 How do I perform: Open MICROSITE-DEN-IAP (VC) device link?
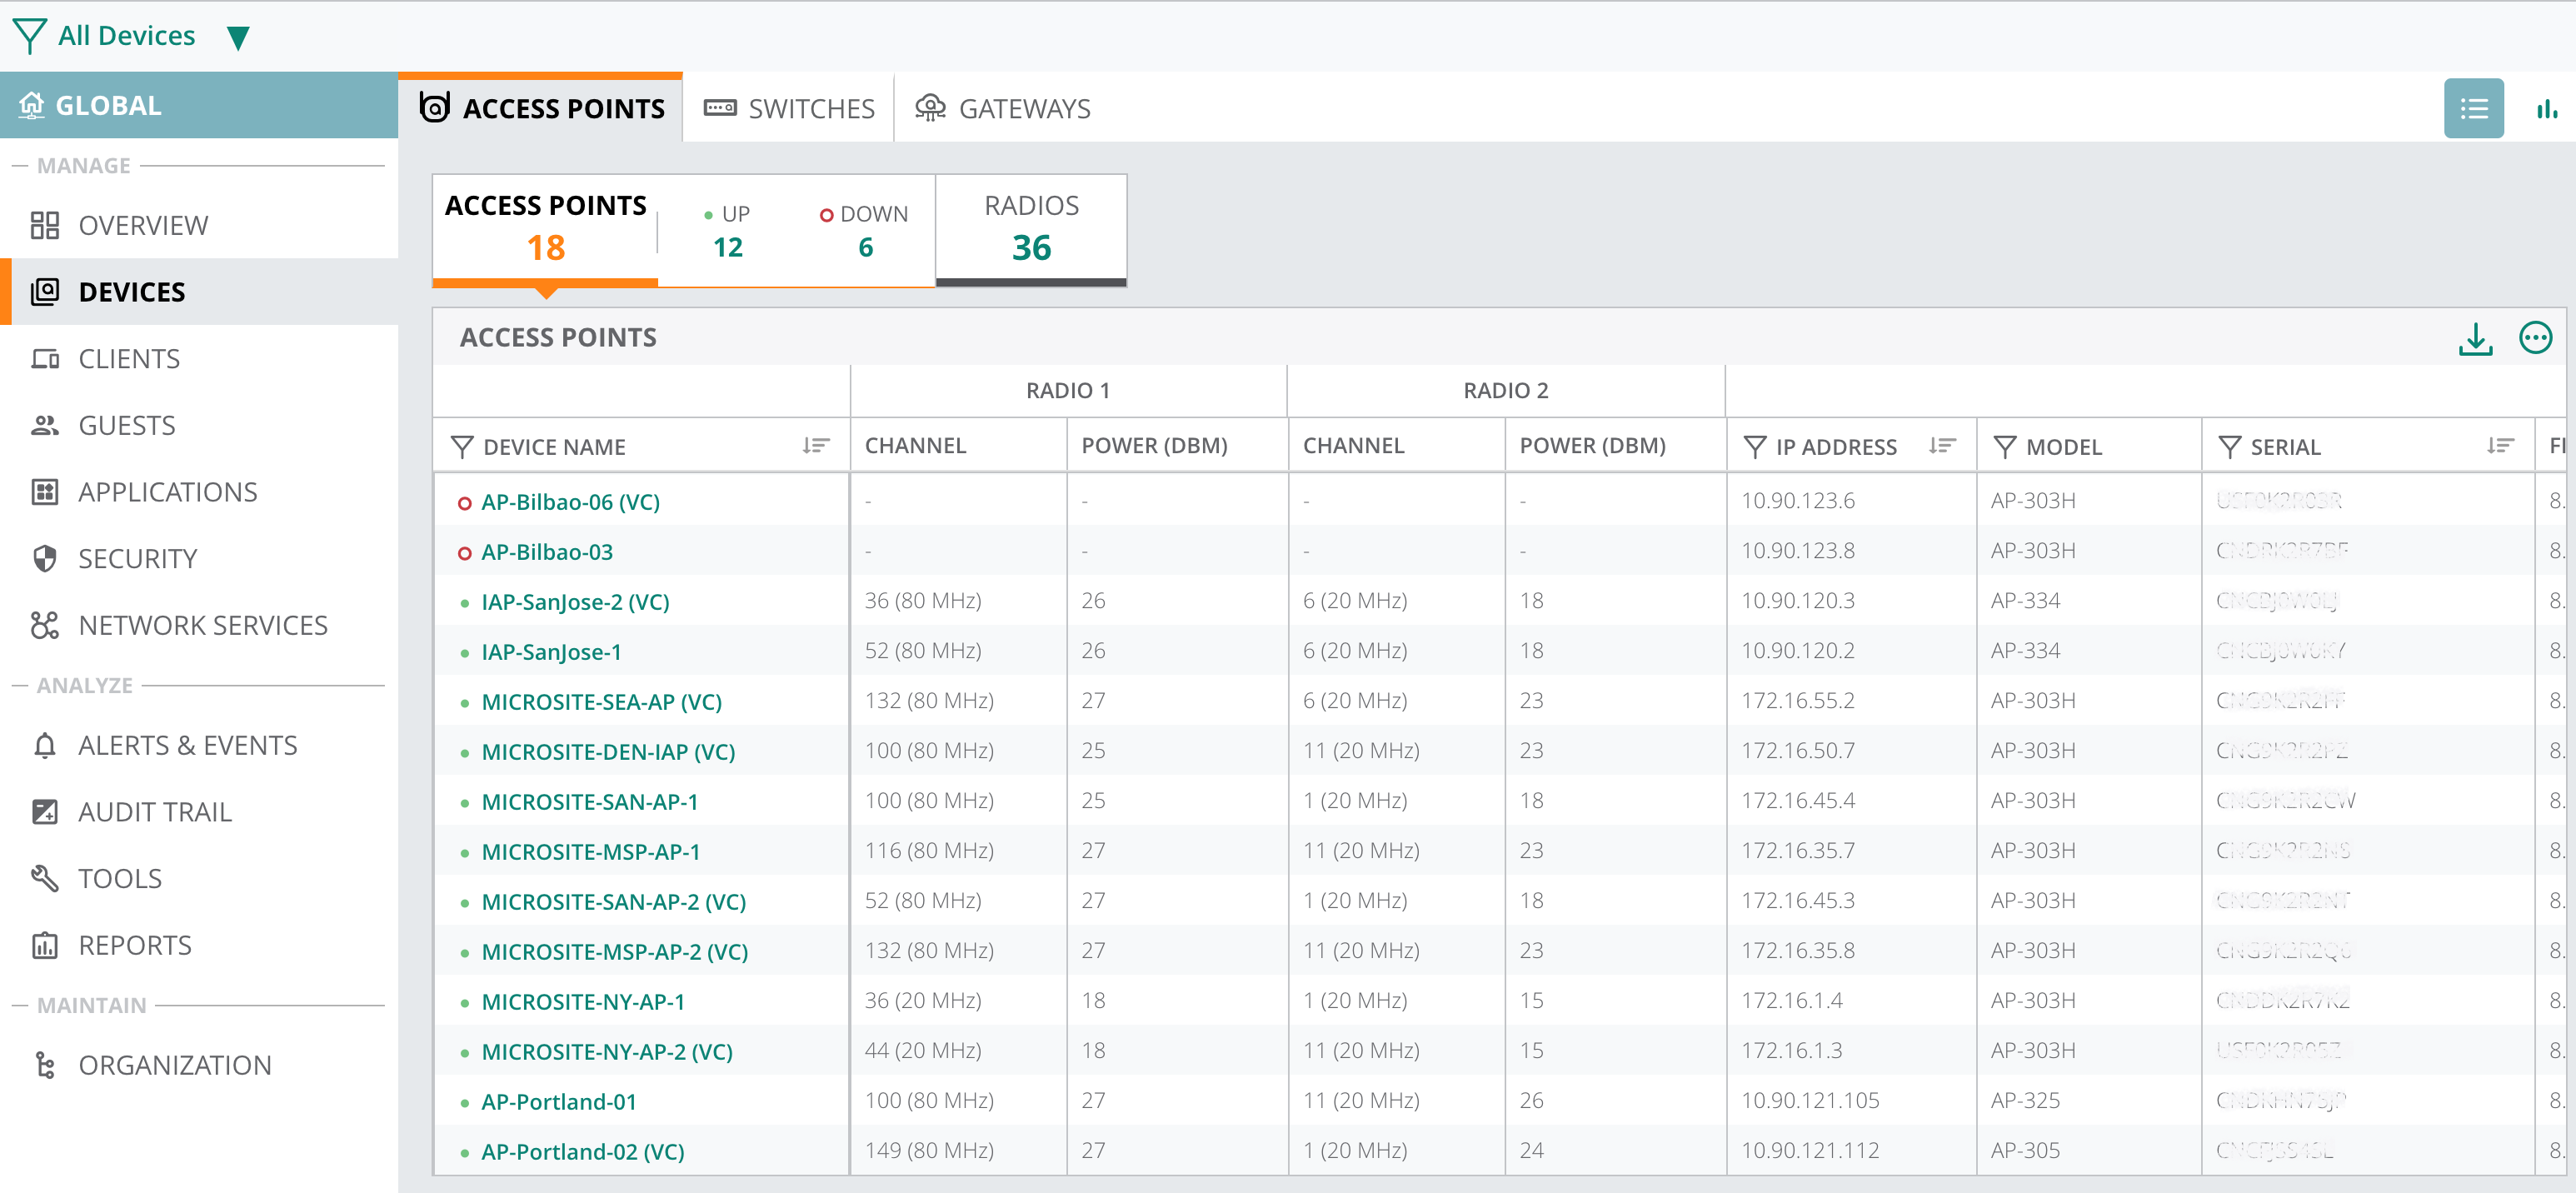pos(608,752)
